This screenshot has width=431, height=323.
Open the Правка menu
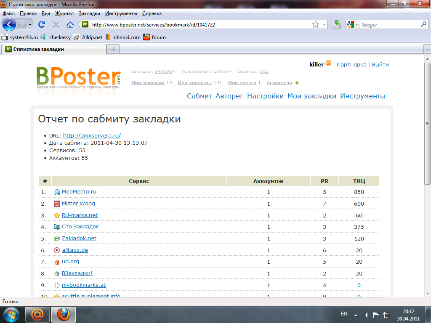click(28, 13)
